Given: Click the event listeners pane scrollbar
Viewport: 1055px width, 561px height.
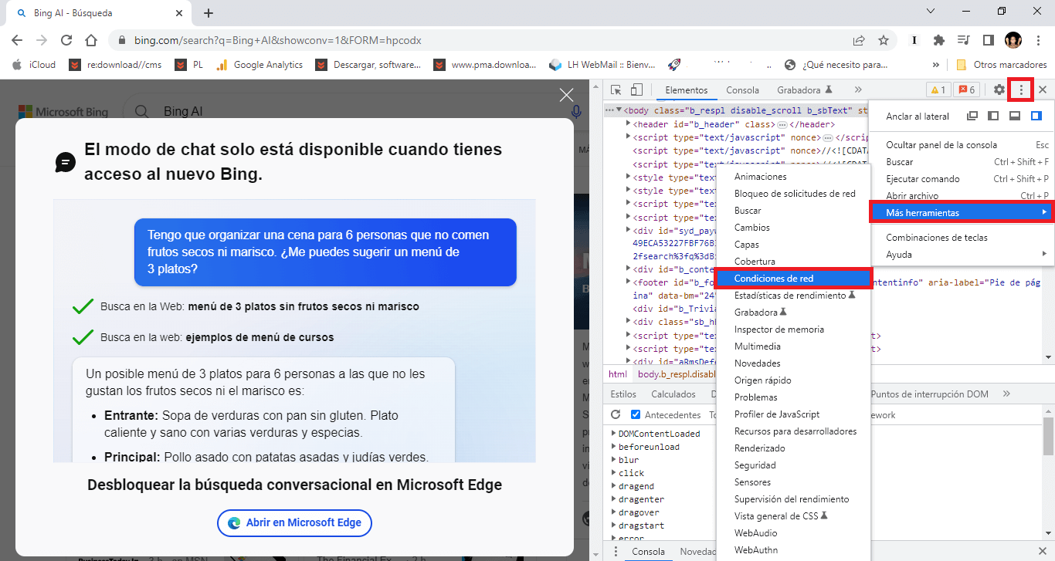Looking at the screenshot, I should point(1048,437).
